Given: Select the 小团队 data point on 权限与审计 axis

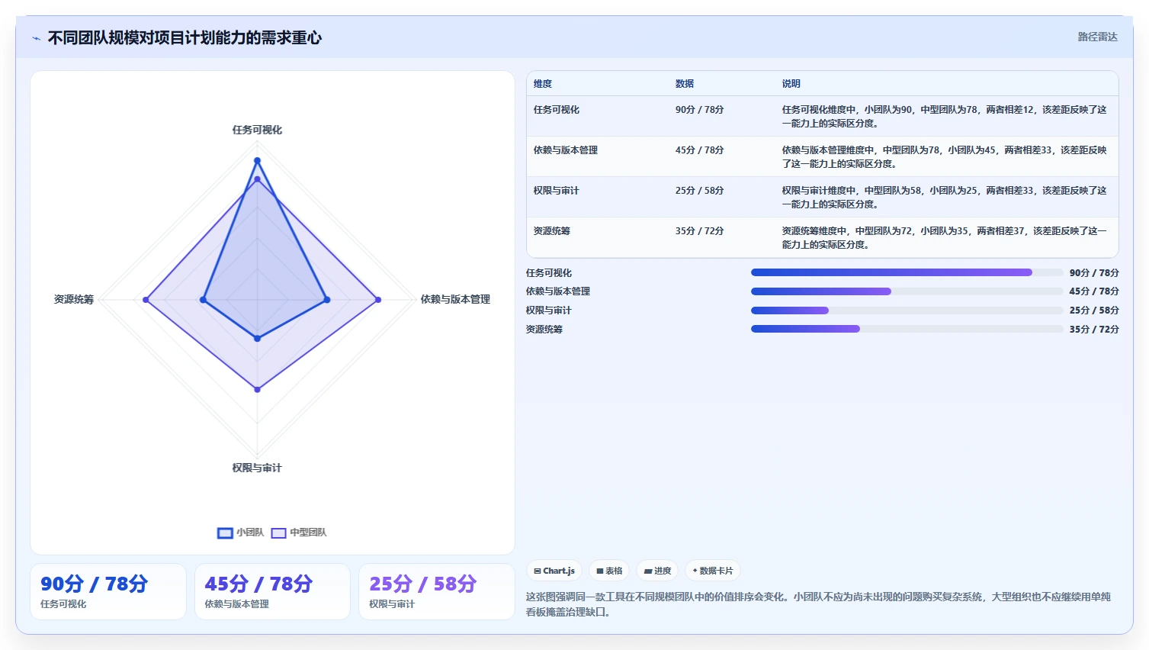Looking at the screenshot, I should 257,338.
